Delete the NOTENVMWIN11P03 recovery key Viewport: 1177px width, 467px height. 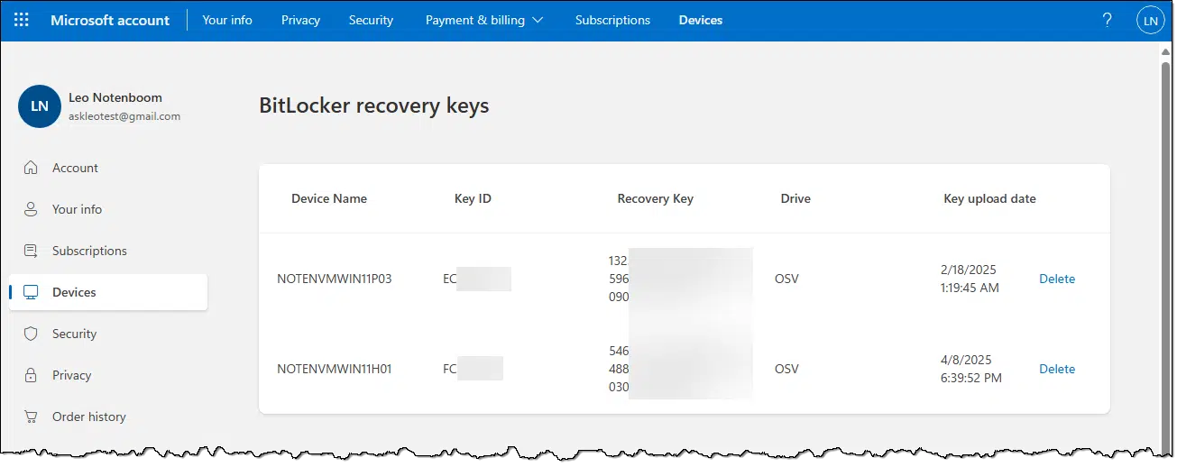click(1057, 279)
